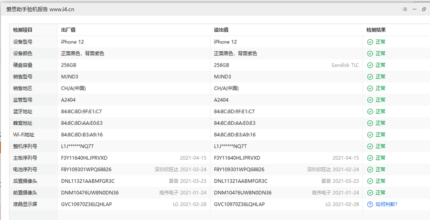Select the 整机序列号 row label
This screenshot has height=220, width=430.
[x=25, y=146]
